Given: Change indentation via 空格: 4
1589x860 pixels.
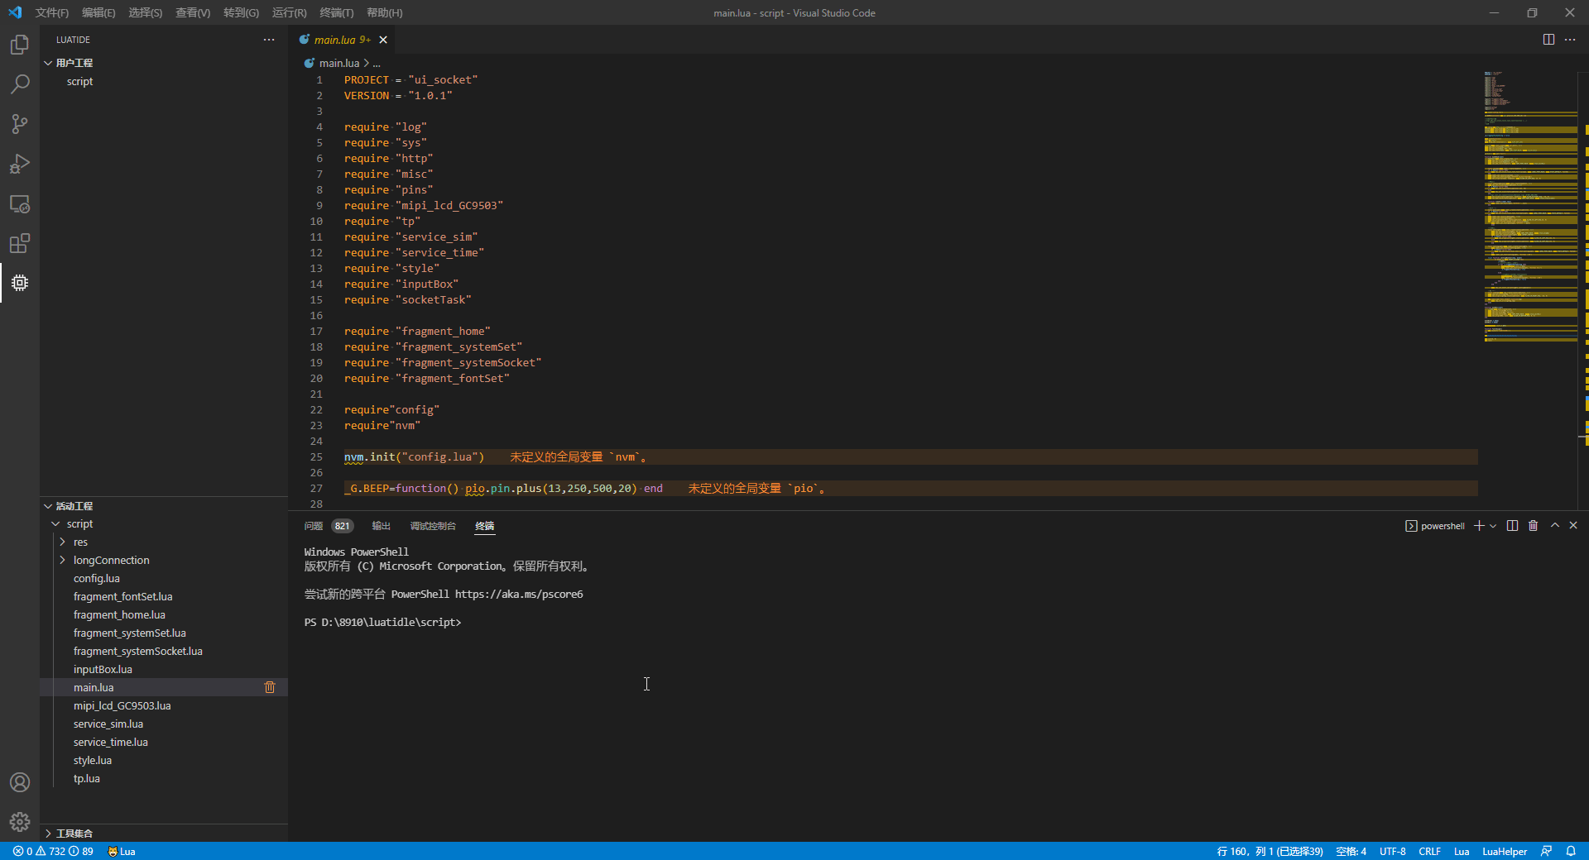Looking at the screenshot, I should click(1351, 851).
